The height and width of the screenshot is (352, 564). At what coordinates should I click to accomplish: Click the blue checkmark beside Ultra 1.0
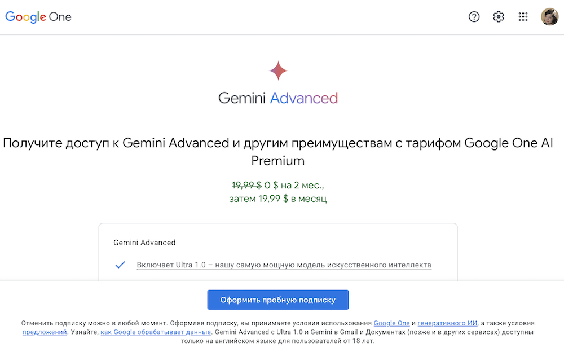[120, 265]
